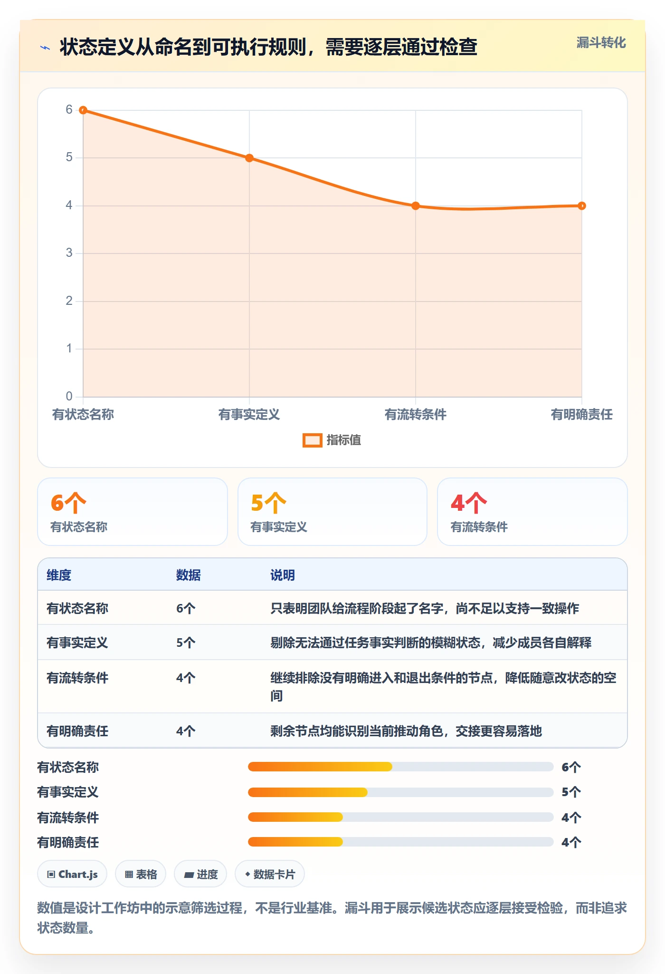Click the 5个 cell in the table
Screen dimensions: 665x974
point(186,643)
